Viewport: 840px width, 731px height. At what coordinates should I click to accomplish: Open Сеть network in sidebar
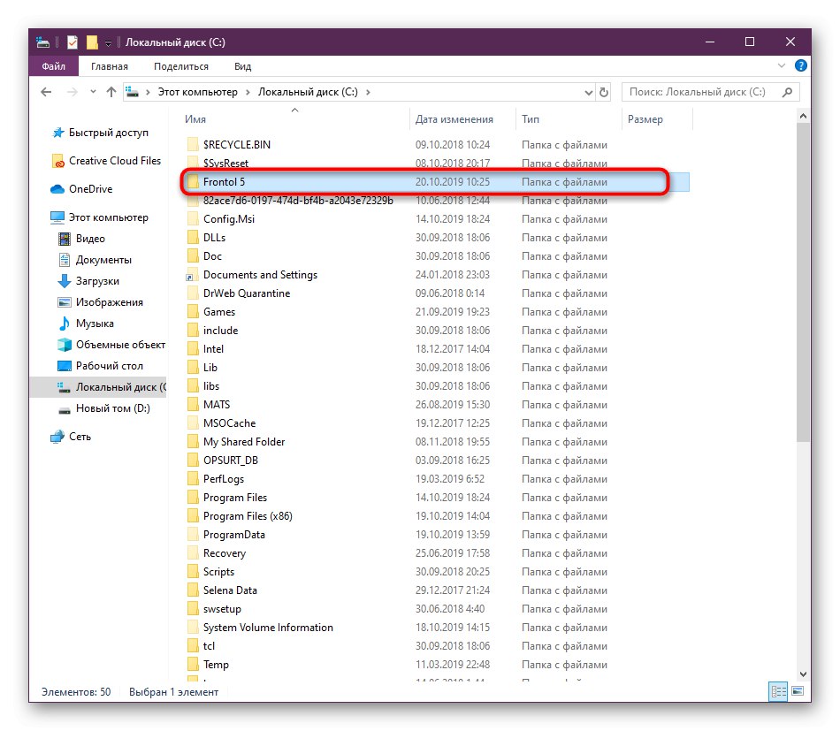[x=71, y=437]
